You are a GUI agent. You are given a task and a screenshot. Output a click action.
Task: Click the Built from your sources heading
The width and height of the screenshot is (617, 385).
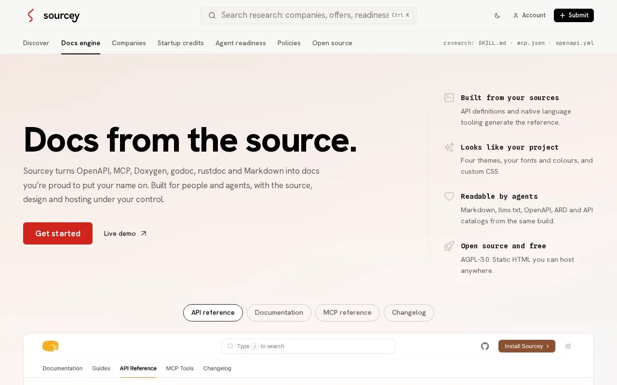pyautogui.click(x=510, y=98)
